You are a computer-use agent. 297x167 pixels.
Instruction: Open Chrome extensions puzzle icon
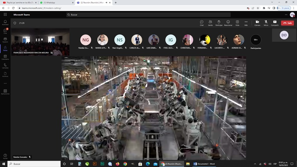[264, 8]
